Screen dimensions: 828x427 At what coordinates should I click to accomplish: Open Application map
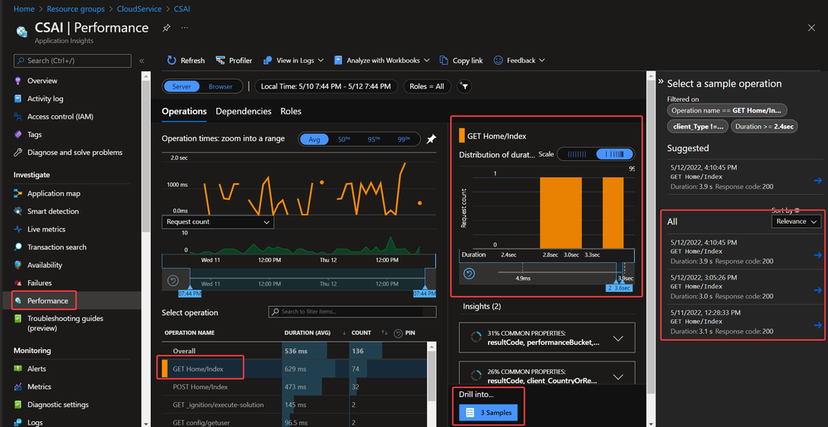point(54,193)
